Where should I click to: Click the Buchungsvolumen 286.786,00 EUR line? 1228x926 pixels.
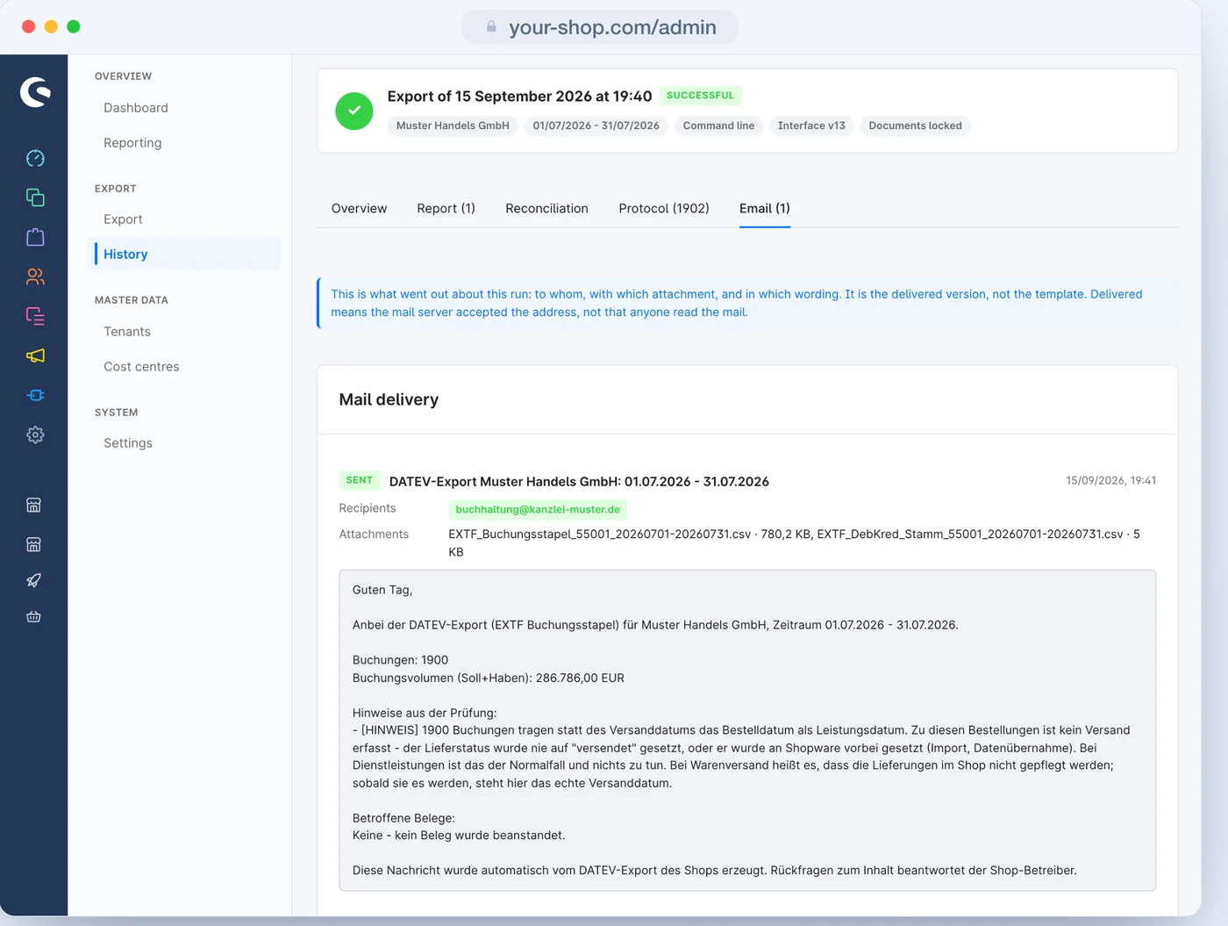(x=489, y=678)
